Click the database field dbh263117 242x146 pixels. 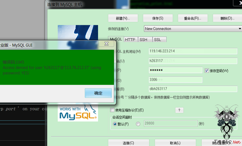tap(193, 89)
